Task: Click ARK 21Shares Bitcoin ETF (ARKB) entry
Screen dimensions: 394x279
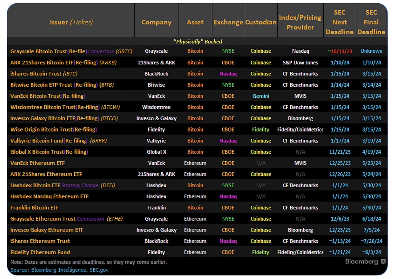Action: coord(63,62)
